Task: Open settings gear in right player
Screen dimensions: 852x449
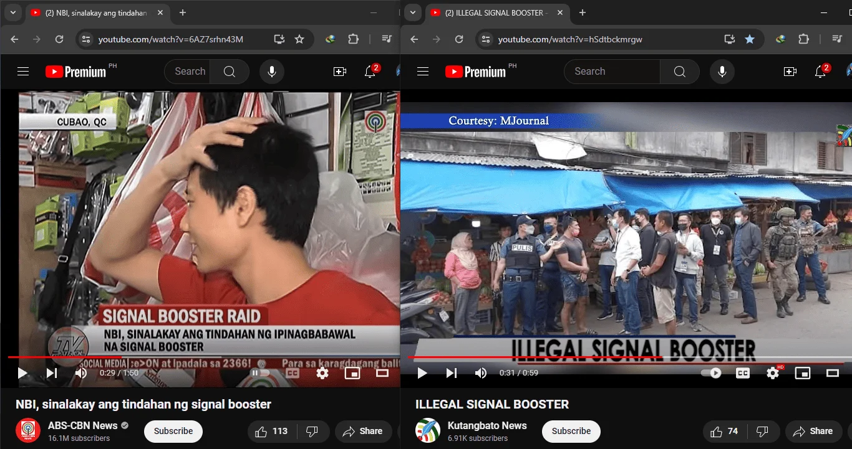Action: point(773,373)
